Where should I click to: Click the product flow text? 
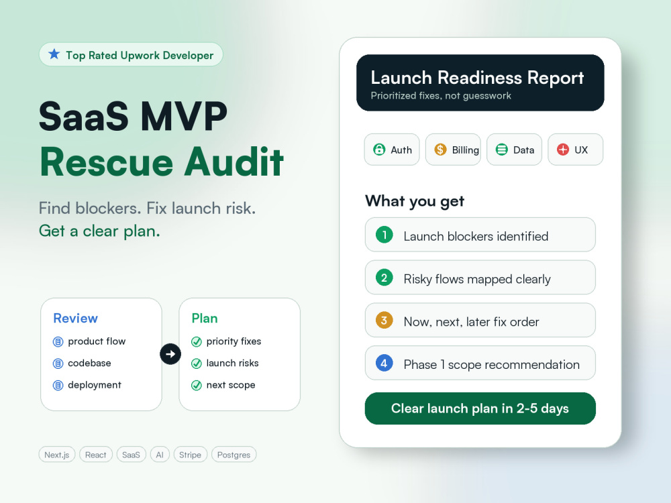pyautogui.click(x=97, y=341)
